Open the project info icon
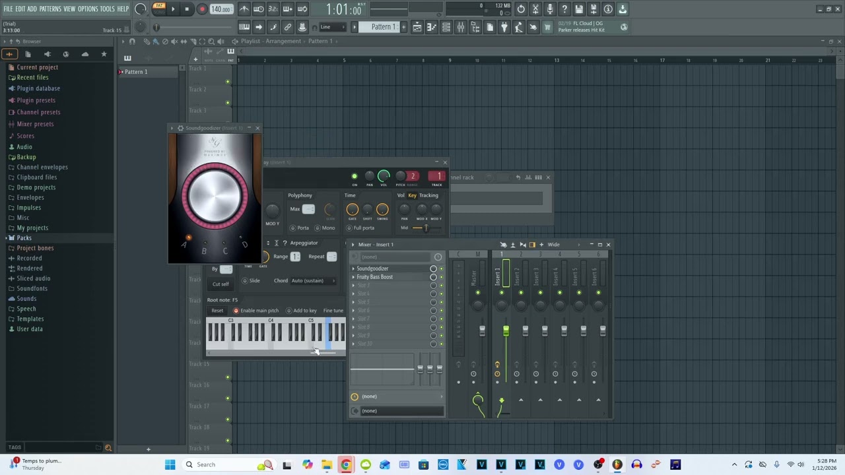Screen dimensions: 845x475 [x=608, y=9]
